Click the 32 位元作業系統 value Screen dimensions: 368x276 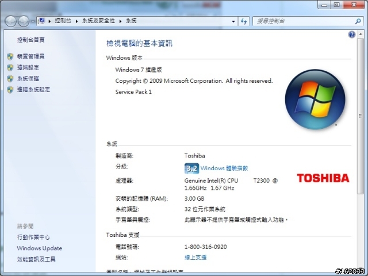pos(205,209)
